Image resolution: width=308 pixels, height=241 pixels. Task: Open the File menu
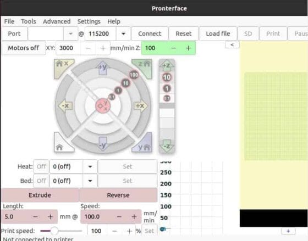click(x=9, y=21)
